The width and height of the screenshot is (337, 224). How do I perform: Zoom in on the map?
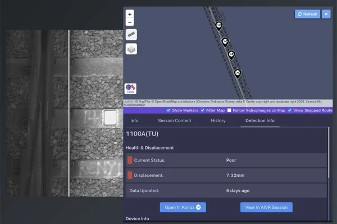[x=130, y=14]
